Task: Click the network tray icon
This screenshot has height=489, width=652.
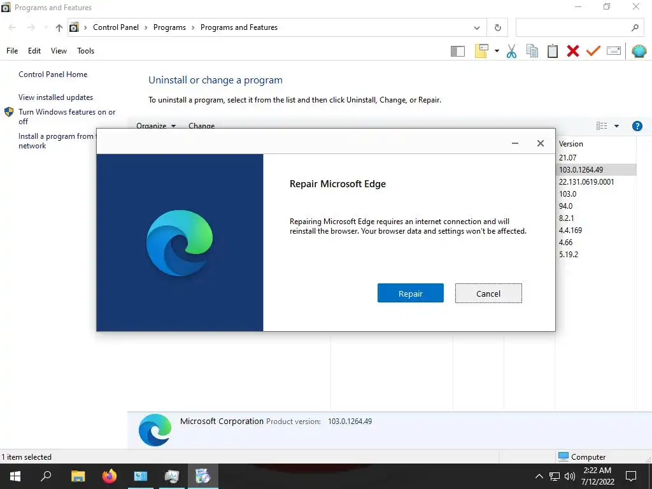Action: [x=555, y=476]
